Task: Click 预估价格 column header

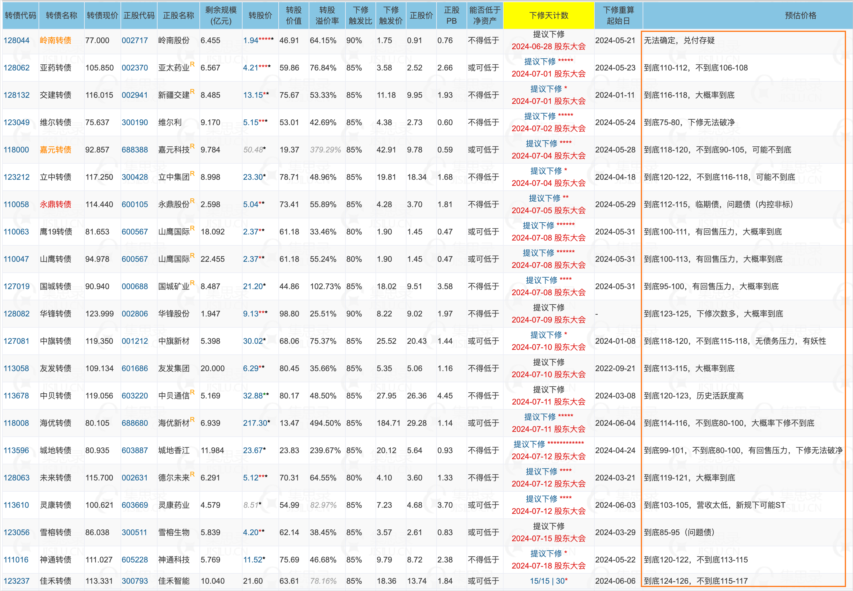Action: pyautogui.click(x=800, y=15)
